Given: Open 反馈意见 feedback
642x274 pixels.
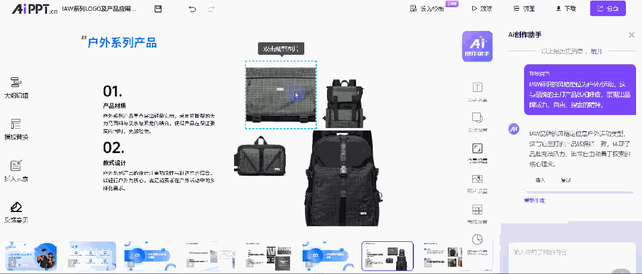Looking at the screenshot, I should pyautogui.click(x=17, y=213).
